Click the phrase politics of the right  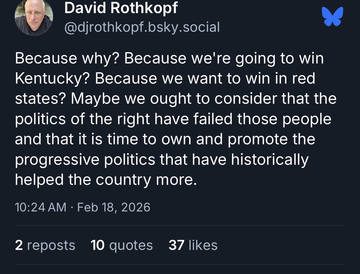point(83,119)
